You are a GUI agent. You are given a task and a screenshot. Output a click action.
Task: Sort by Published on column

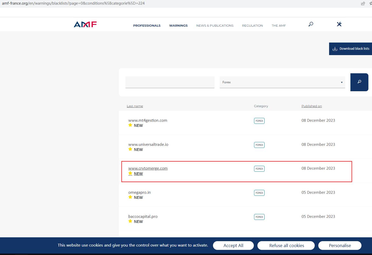click(312, 106)
